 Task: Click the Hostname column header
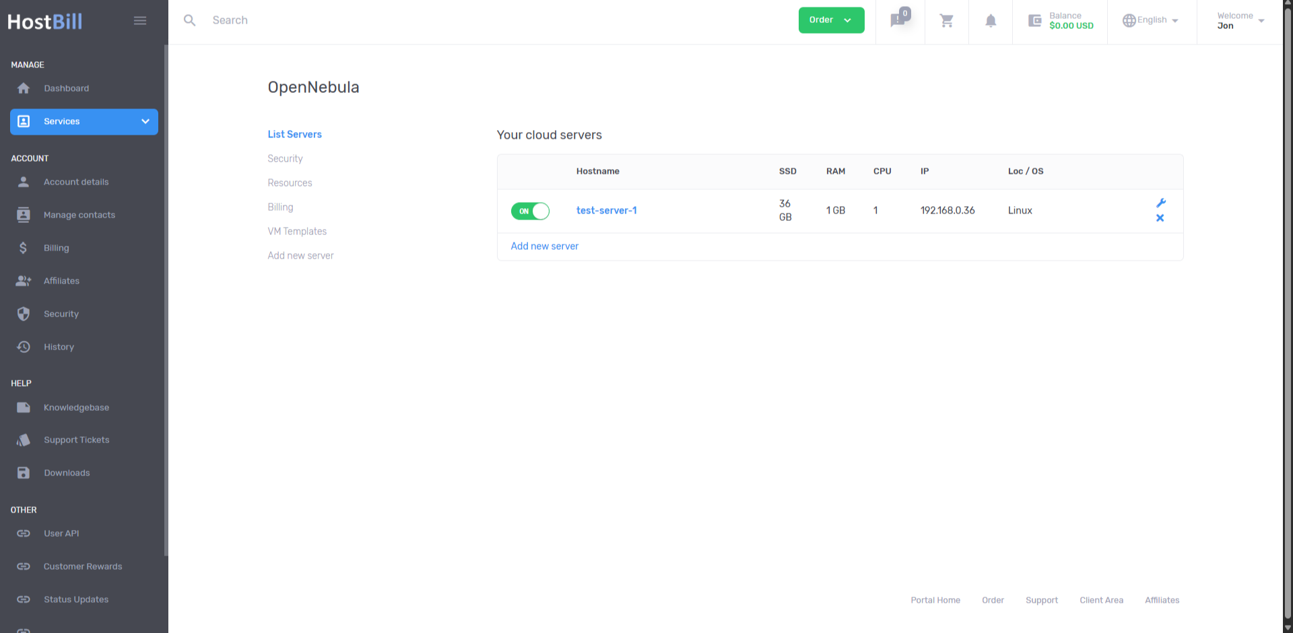[x=597, y=171]
